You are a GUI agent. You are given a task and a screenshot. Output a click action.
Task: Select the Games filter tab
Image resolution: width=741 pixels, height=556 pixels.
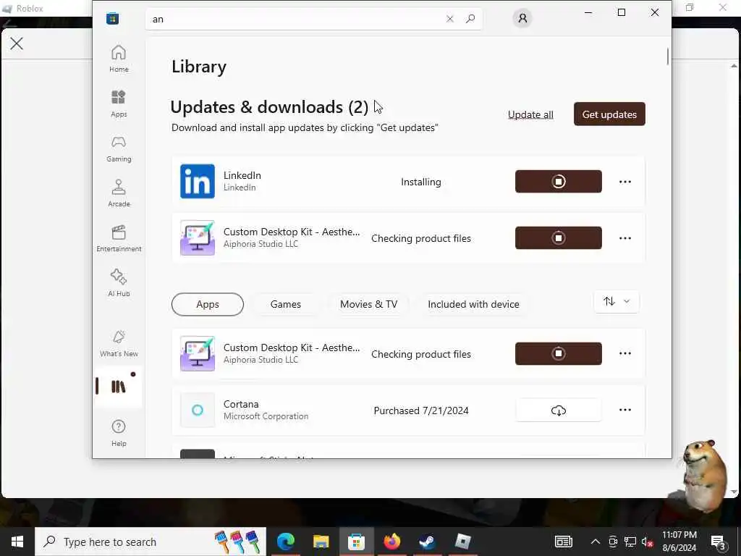click(x=285, y=305)
